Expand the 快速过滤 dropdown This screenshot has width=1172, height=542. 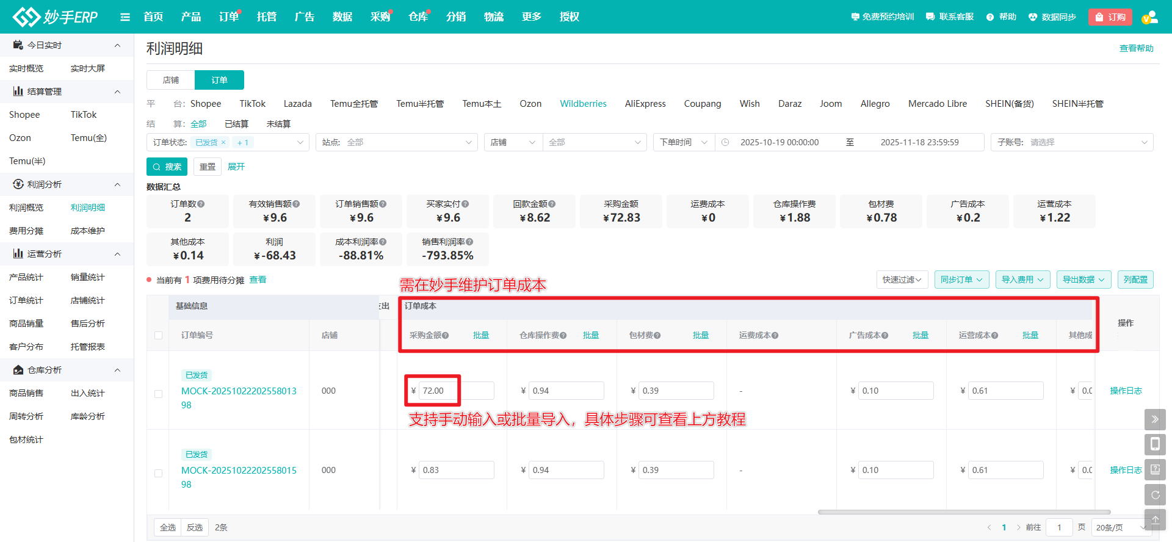902,280
